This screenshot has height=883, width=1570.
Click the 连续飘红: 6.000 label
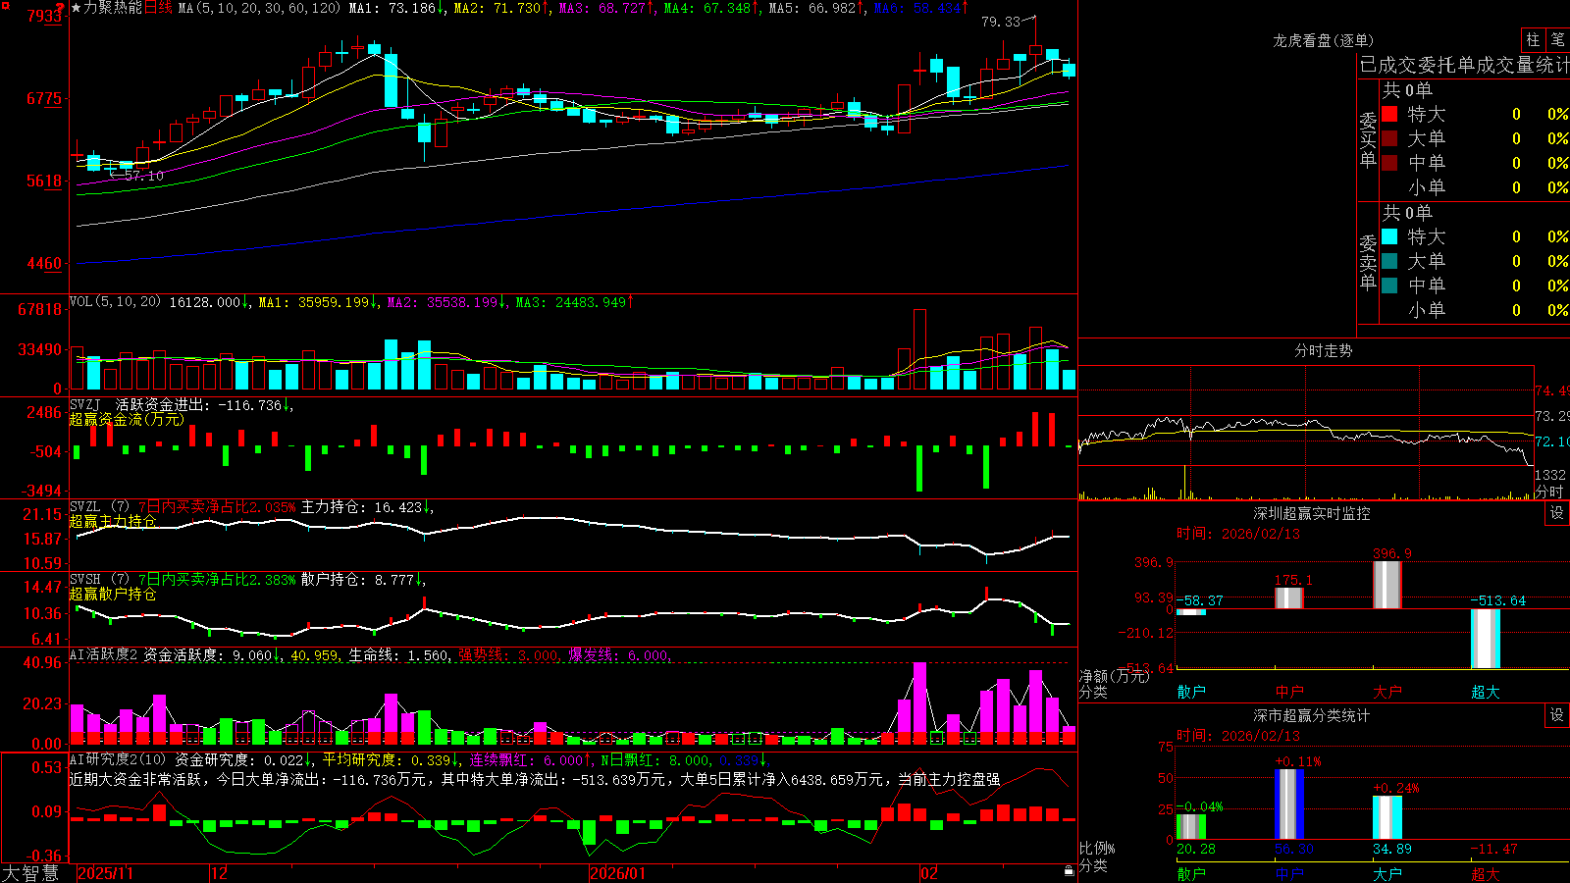526,759
